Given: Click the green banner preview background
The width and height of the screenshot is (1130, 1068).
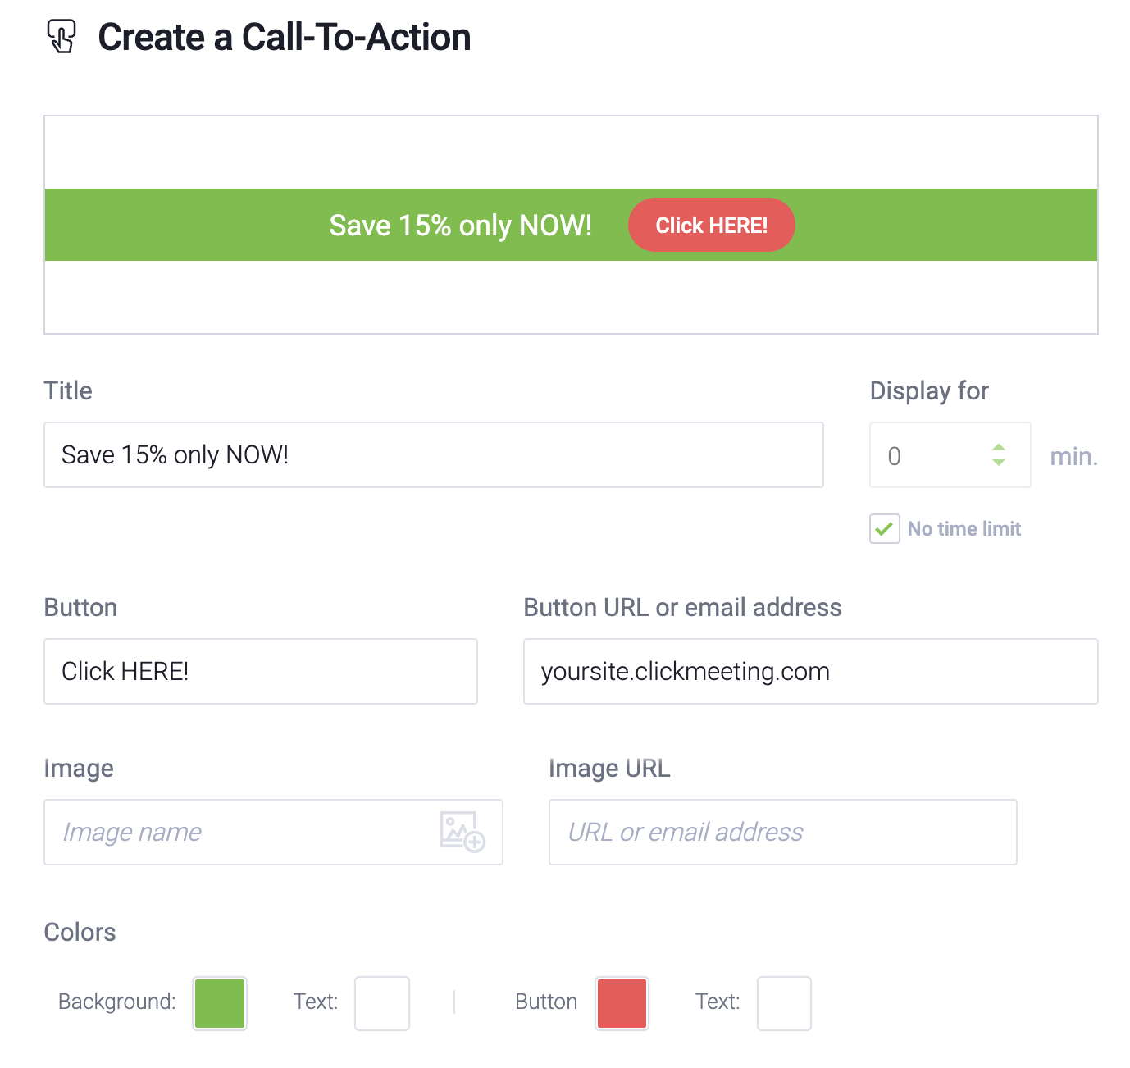Looking at the screenshot, I should point(943,225).
